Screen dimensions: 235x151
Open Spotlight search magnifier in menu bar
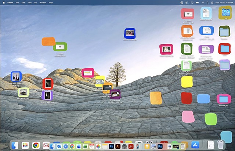point(207,3)
